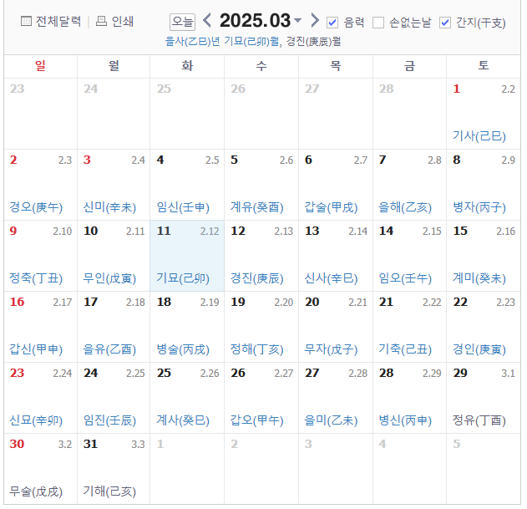Image resolution: width=527 pixels, height=509 pixels.
Task: Click the 계유(癸酉) label
Action: coord(256,207)
